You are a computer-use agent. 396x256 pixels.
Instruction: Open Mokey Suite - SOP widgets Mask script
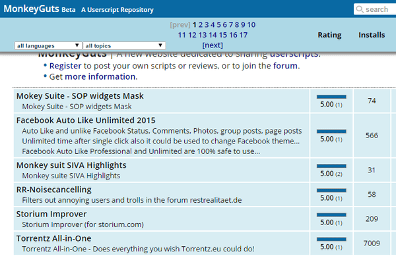pos(80,96)
